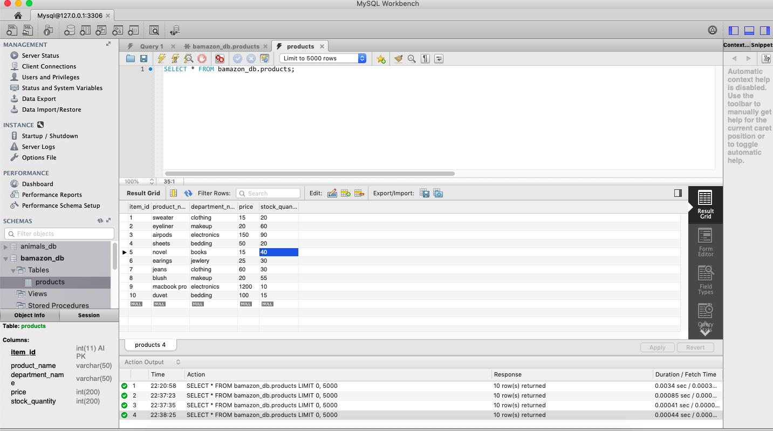The width and height of the screenshot is (773, 431).
Task: Toggle continue-on-error for script execution
Action: 220,58
